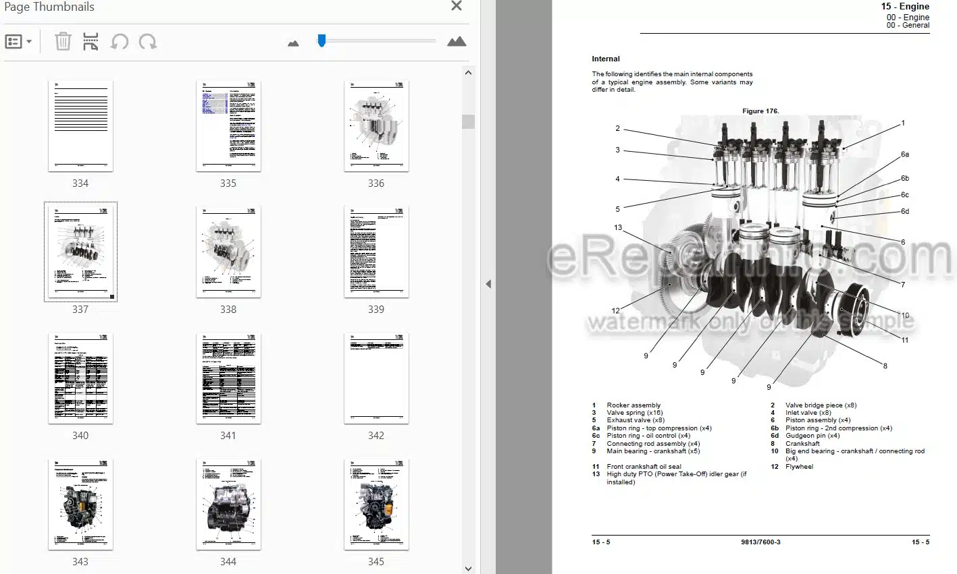Click 'Piston assembly (x4)' legend entry

pyautogui.click(x=818, y=420)
